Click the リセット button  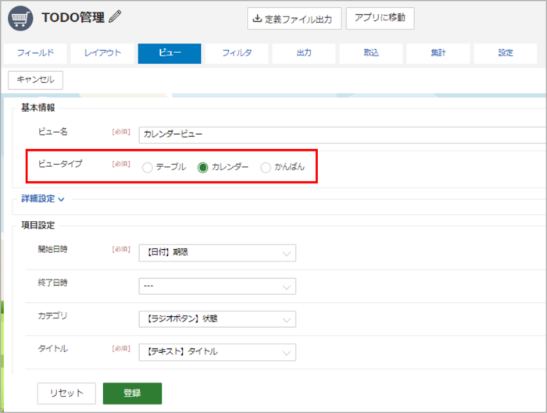[66, 393]
